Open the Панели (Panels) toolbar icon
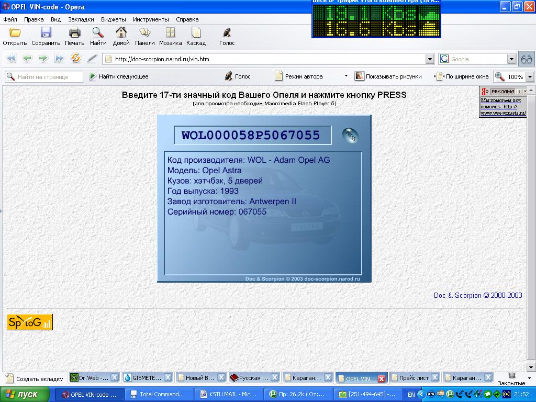536x402 pixels. click(x=144, y=32)
